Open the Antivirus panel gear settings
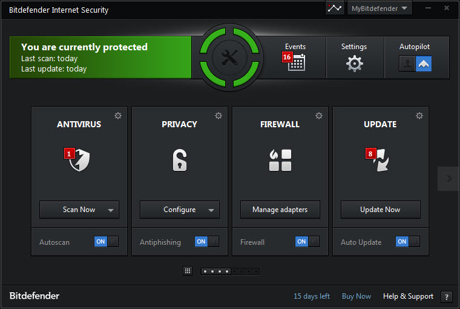This screenshot has height=309, width=460. [118, 116]
